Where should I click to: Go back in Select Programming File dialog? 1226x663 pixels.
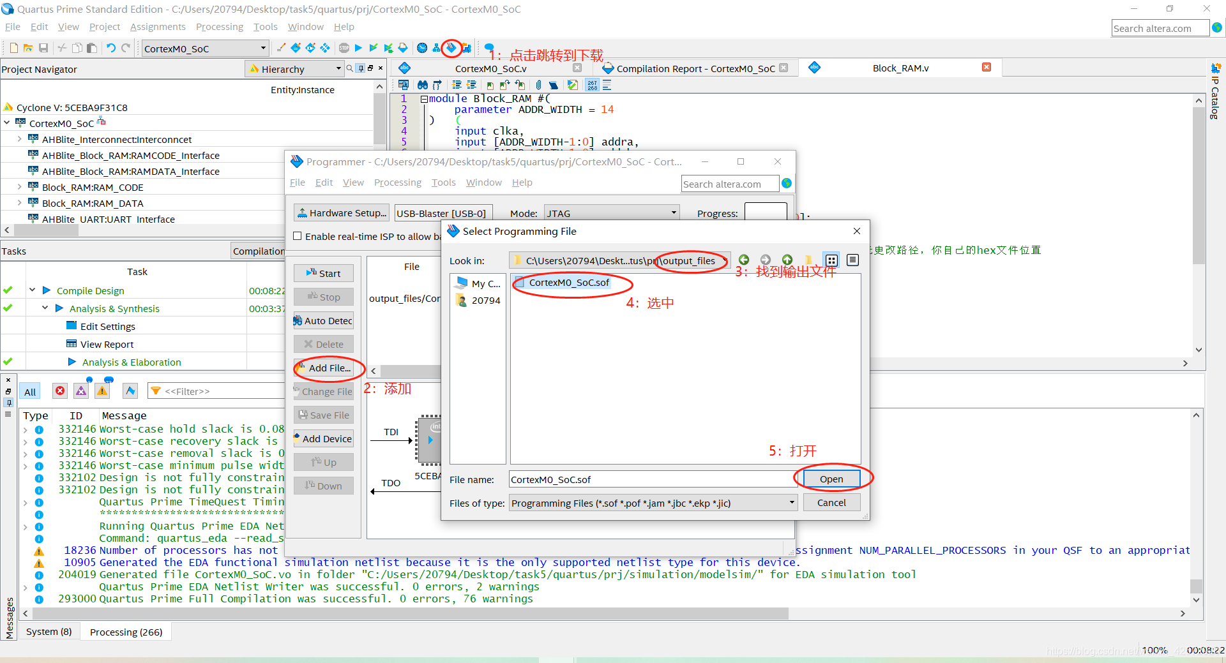744,260
